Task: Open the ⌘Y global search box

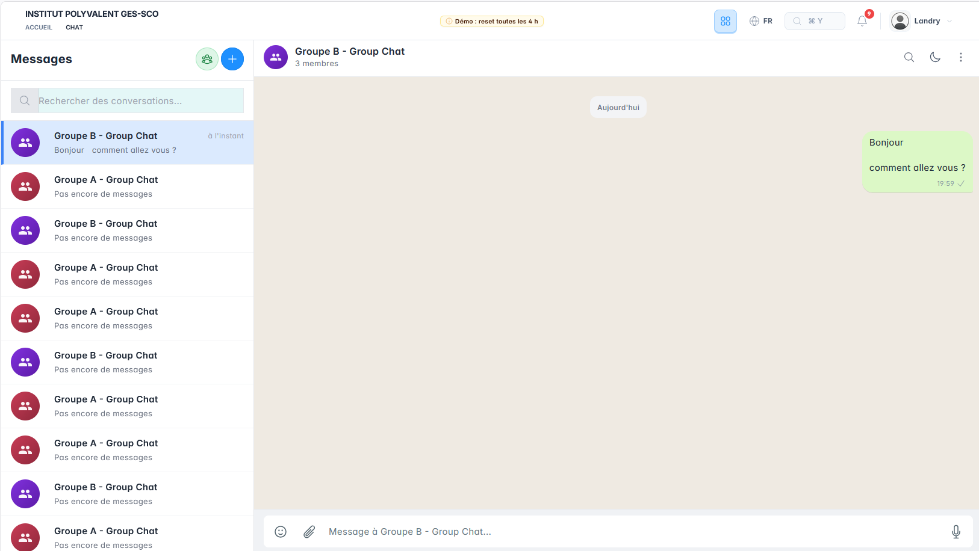Action: [815, 21]
